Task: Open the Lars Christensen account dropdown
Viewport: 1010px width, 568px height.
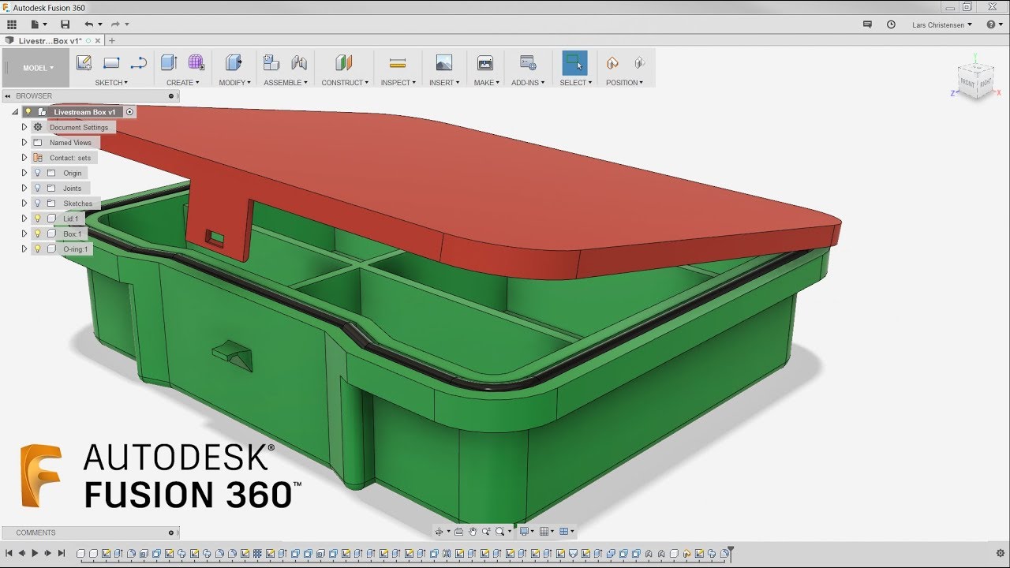Action: (941, 24)
